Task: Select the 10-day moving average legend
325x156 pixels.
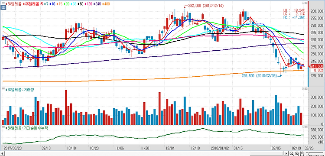Action: click(x=53, y=4)
